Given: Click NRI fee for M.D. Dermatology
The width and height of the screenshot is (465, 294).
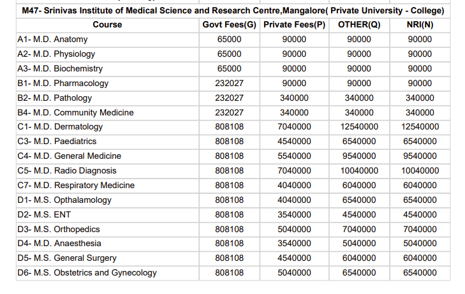Looking at the screenshot, I should pos(420,127).
